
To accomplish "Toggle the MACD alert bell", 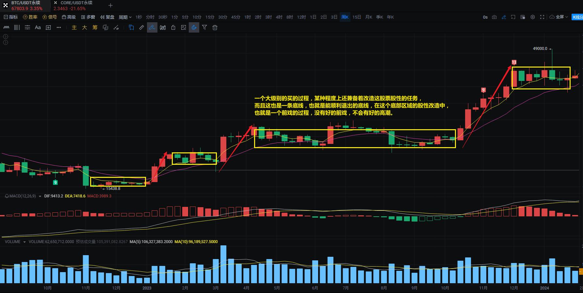I will (x=7, y=196).
